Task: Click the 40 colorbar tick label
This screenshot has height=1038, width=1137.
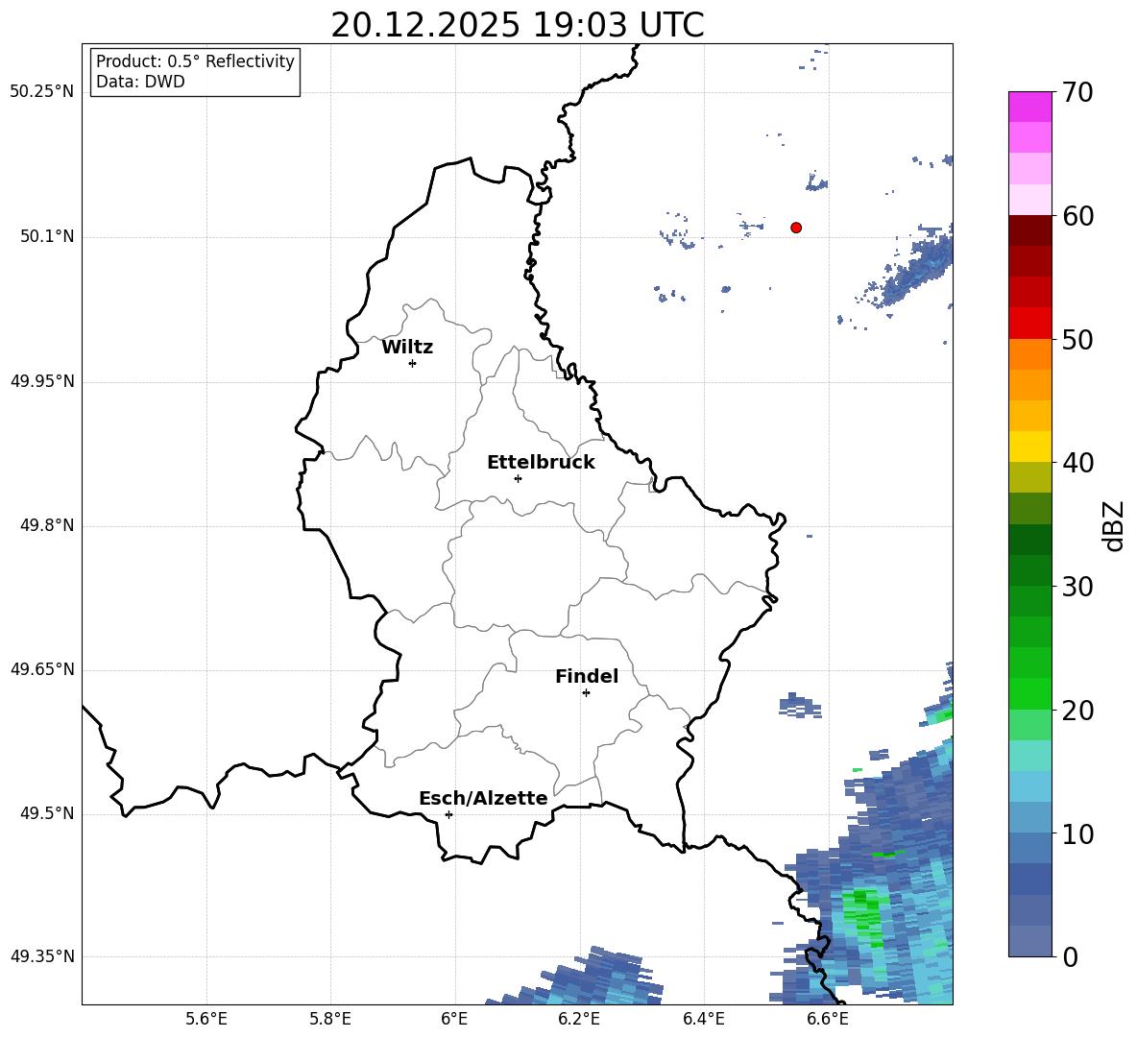Action: pyautogui.click(x=1077, y=463)
